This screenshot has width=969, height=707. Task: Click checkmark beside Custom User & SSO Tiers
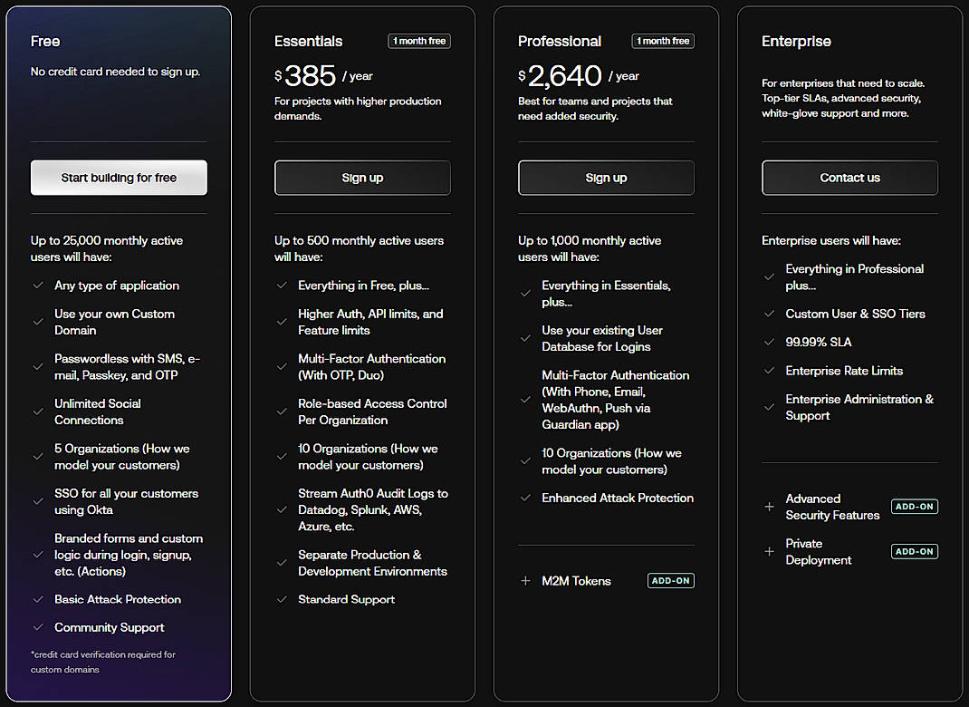pos(769,314)
